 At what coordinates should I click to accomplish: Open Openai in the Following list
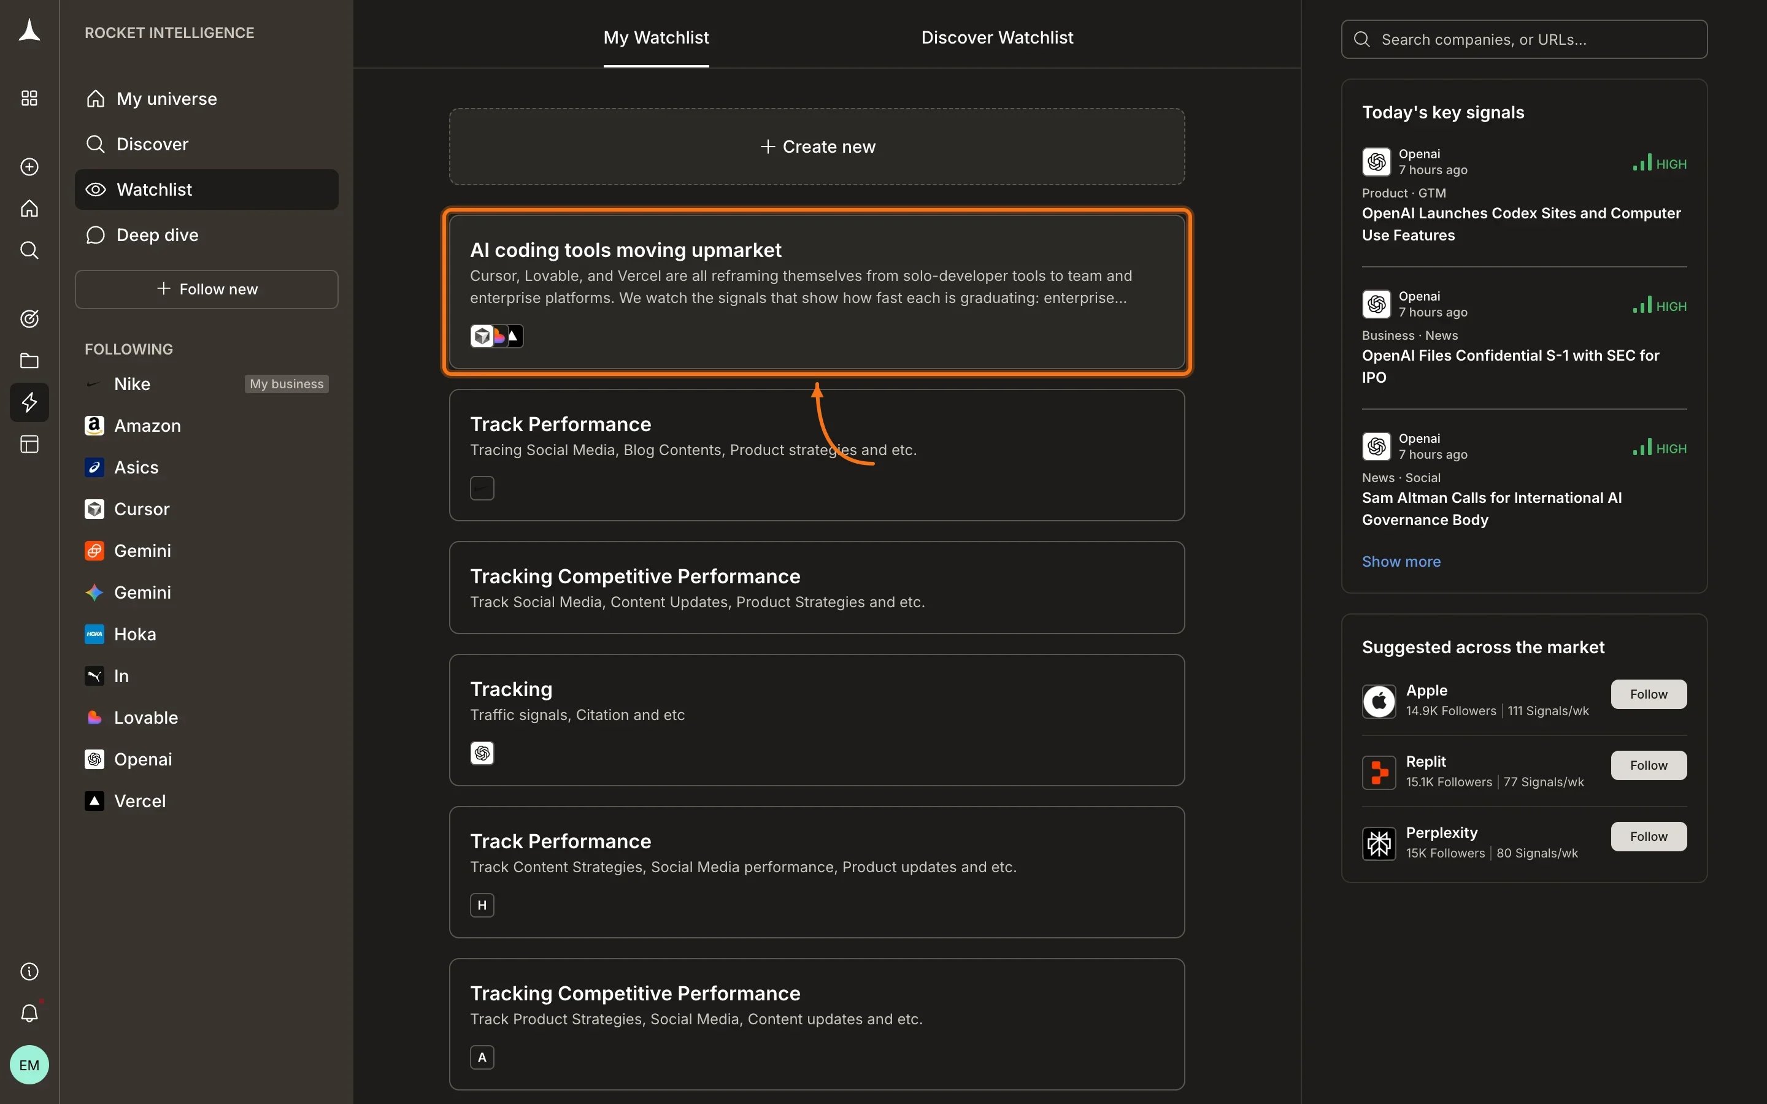[x=128, y=759]
